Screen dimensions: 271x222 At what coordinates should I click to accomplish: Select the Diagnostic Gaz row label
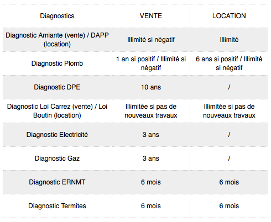coord(57,158)
